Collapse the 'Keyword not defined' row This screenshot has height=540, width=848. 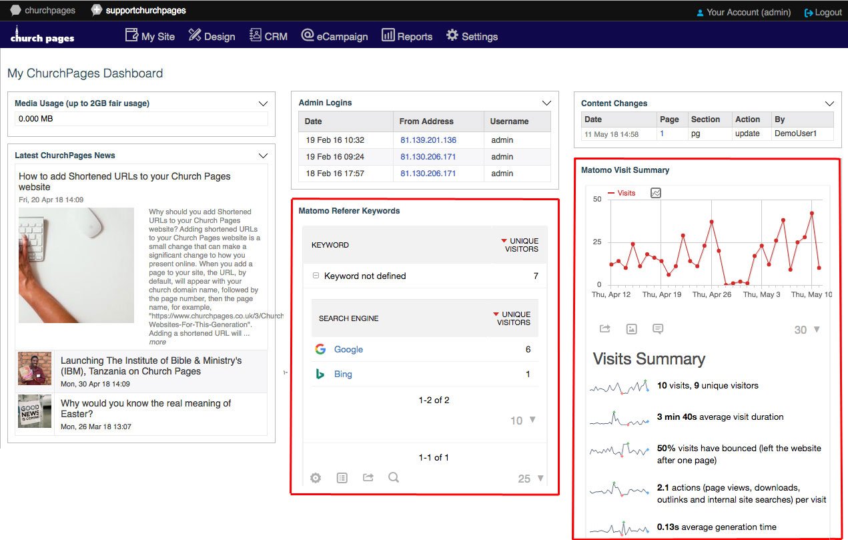316,276
